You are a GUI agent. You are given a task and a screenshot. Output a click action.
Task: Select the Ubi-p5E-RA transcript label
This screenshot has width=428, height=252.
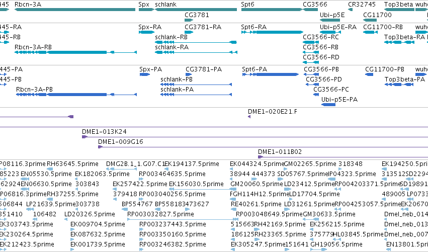click(338, 27)
